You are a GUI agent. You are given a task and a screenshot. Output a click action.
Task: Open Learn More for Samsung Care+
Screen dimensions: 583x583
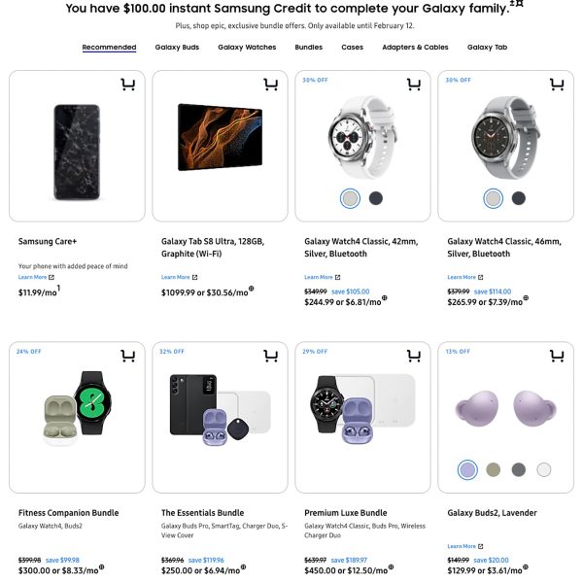[35, 277]
